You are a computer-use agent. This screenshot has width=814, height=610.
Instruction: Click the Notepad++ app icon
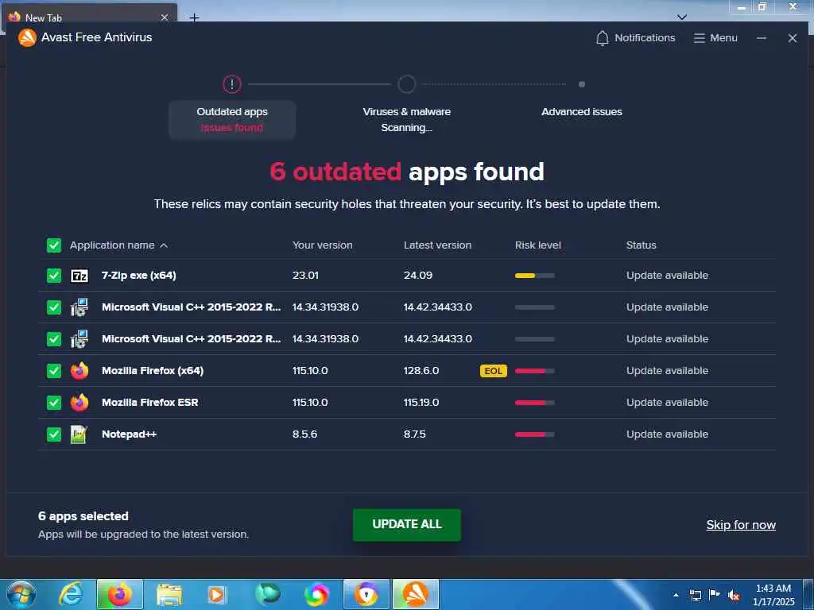coord(79,434)
